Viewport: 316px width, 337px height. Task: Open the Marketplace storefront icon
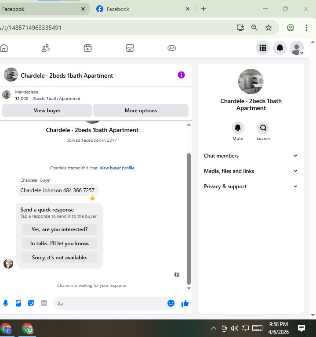130,48
